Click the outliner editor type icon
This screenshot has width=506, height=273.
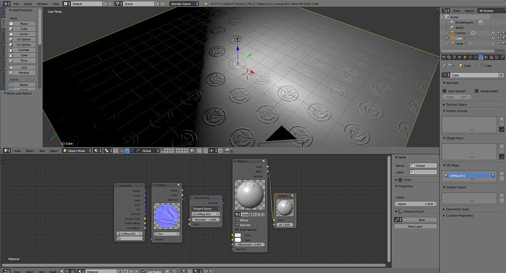tap(446, 11)
